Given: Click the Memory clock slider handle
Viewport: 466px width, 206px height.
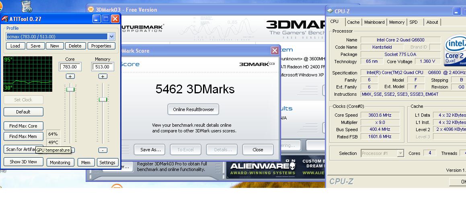Looking at the screenshot, I should (x=103, y=100).
